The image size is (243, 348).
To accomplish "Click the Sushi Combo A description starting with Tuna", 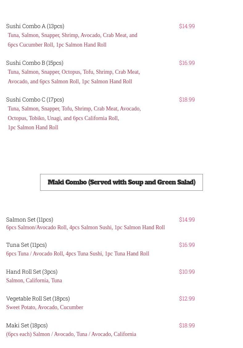I will (72, 40).
